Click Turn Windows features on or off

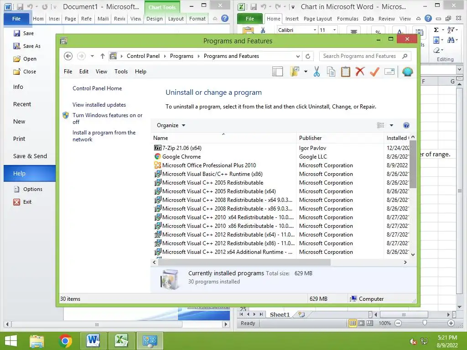click(107, 118)
